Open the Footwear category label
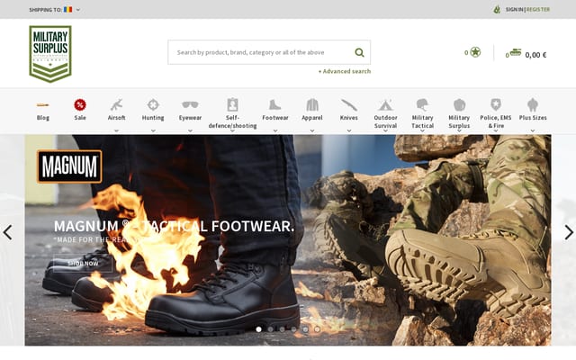The width and height of the screenshot is (576, 360). pyautogui.click(x=275, y=118)
